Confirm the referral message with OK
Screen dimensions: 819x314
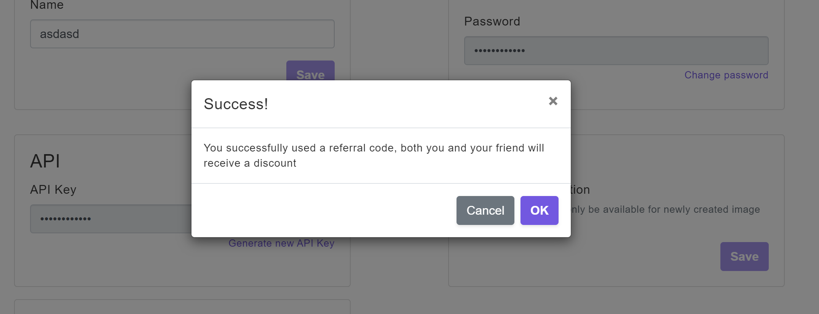pos(539,210)
